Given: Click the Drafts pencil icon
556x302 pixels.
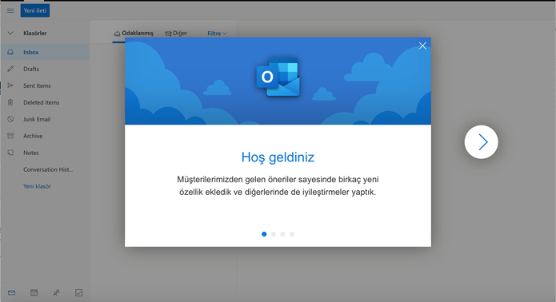Looking at the screenshot, I should [x=10, y=69].
